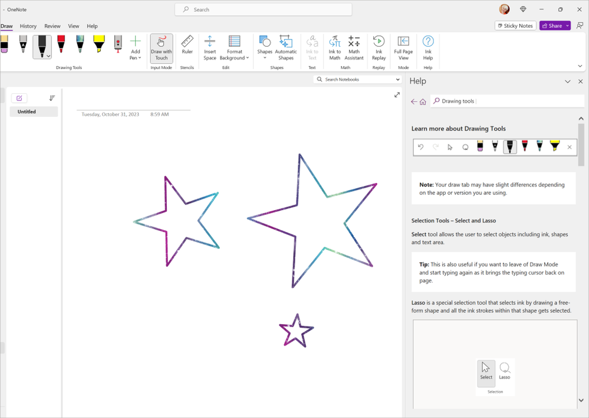
Task: Open the Math Assistant
Action: click(x=354, y=48)
